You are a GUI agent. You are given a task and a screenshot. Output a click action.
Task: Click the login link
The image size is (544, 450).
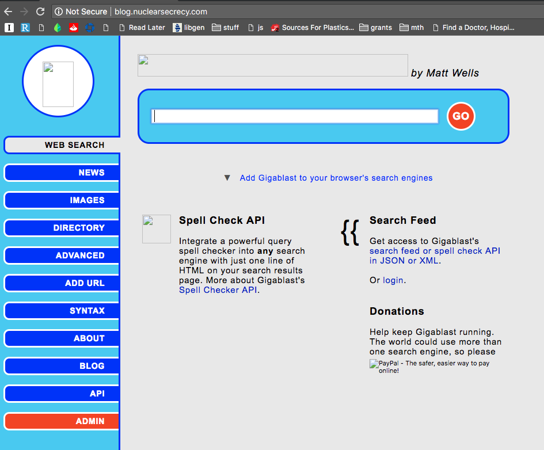pos(393,280)
